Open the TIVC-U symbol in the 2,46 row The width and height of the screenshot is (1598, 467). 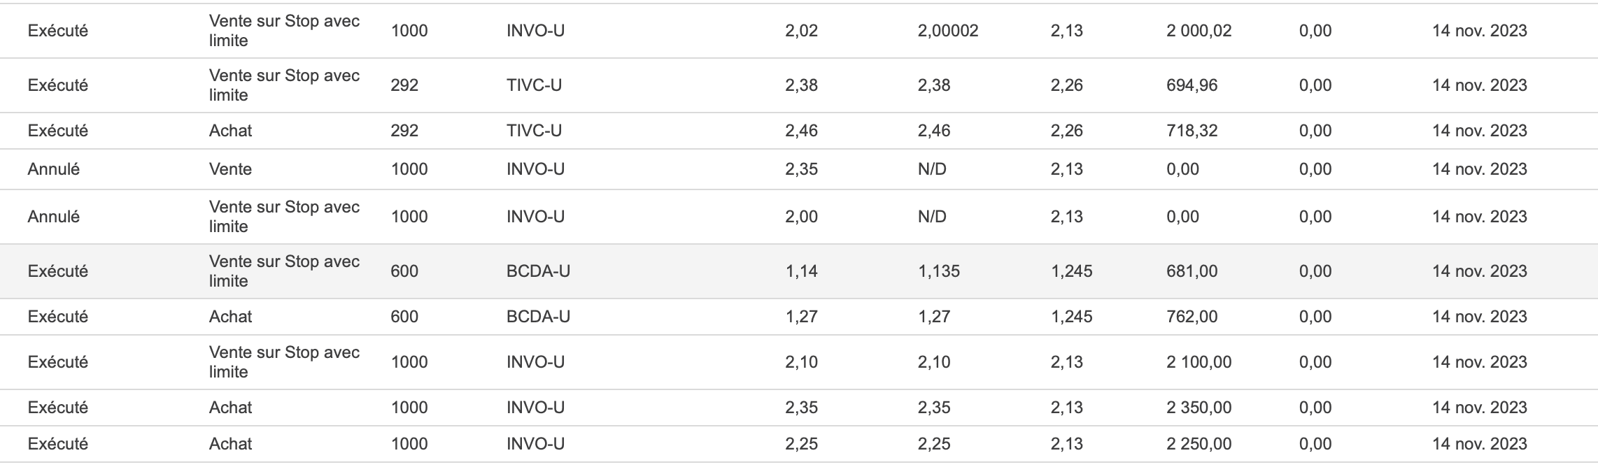point(534,131)
